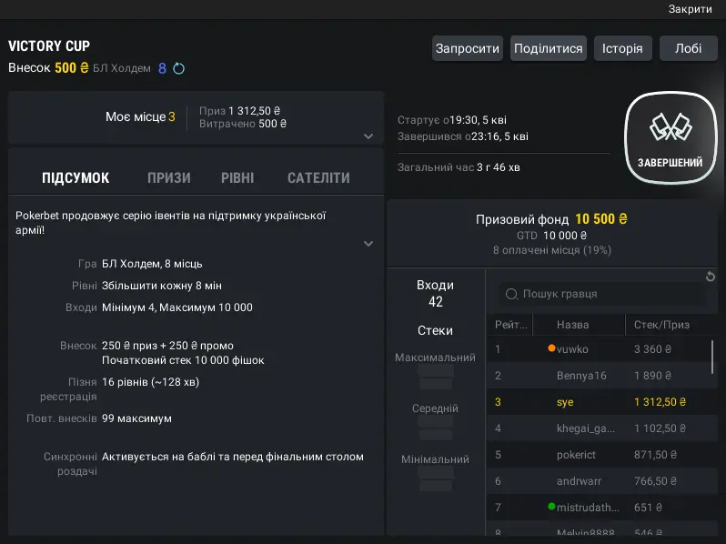Open the РІВНІ tab
726x544 pixels.
[237, 178]
